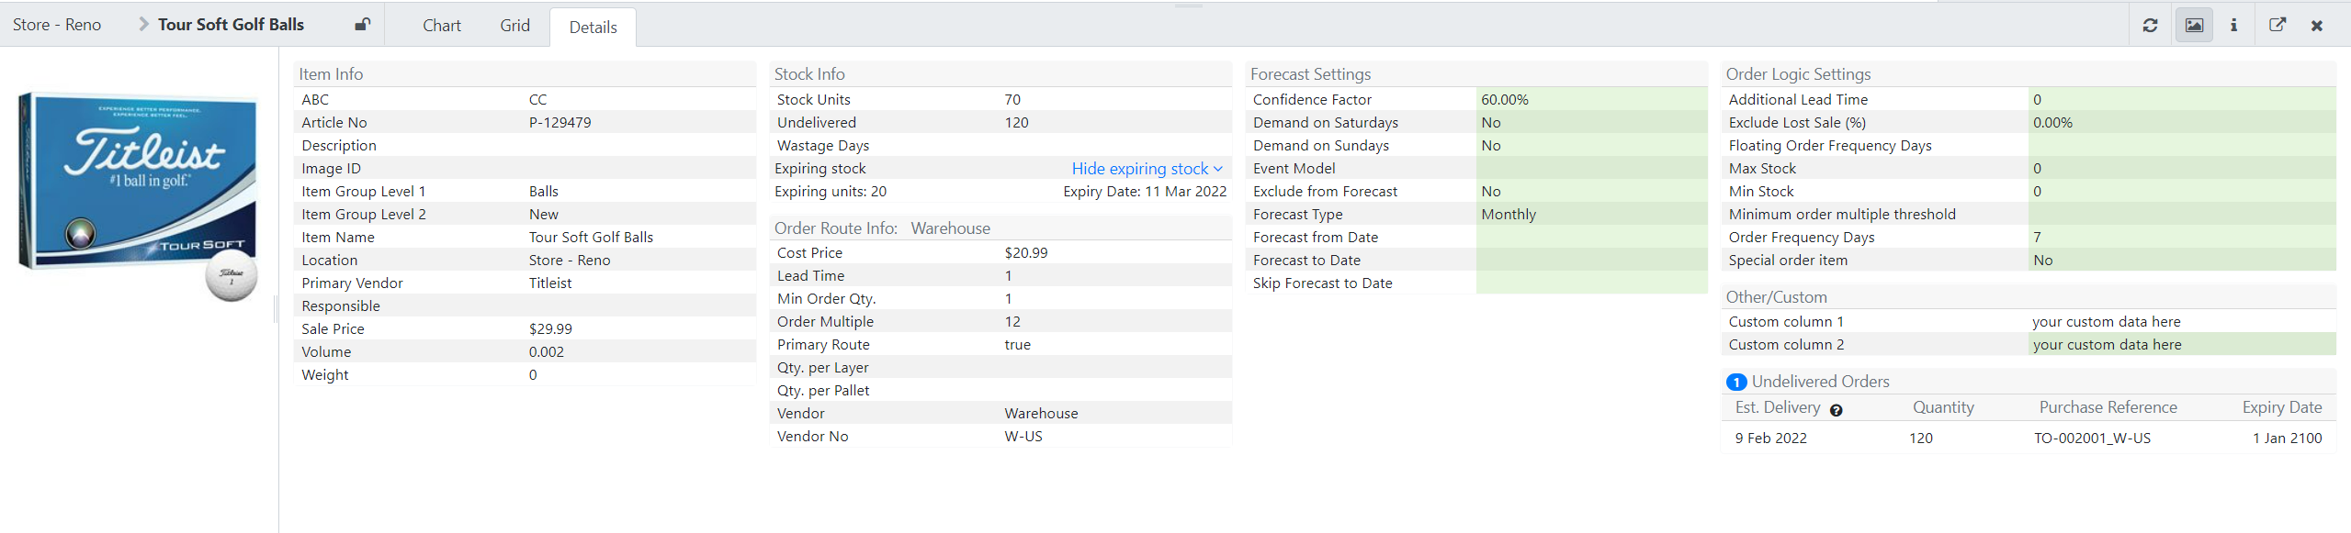This screenshot has height=533, width=2351.
Task: Select the Details tab
Action: pyautogui.click(x=593, y=28)
